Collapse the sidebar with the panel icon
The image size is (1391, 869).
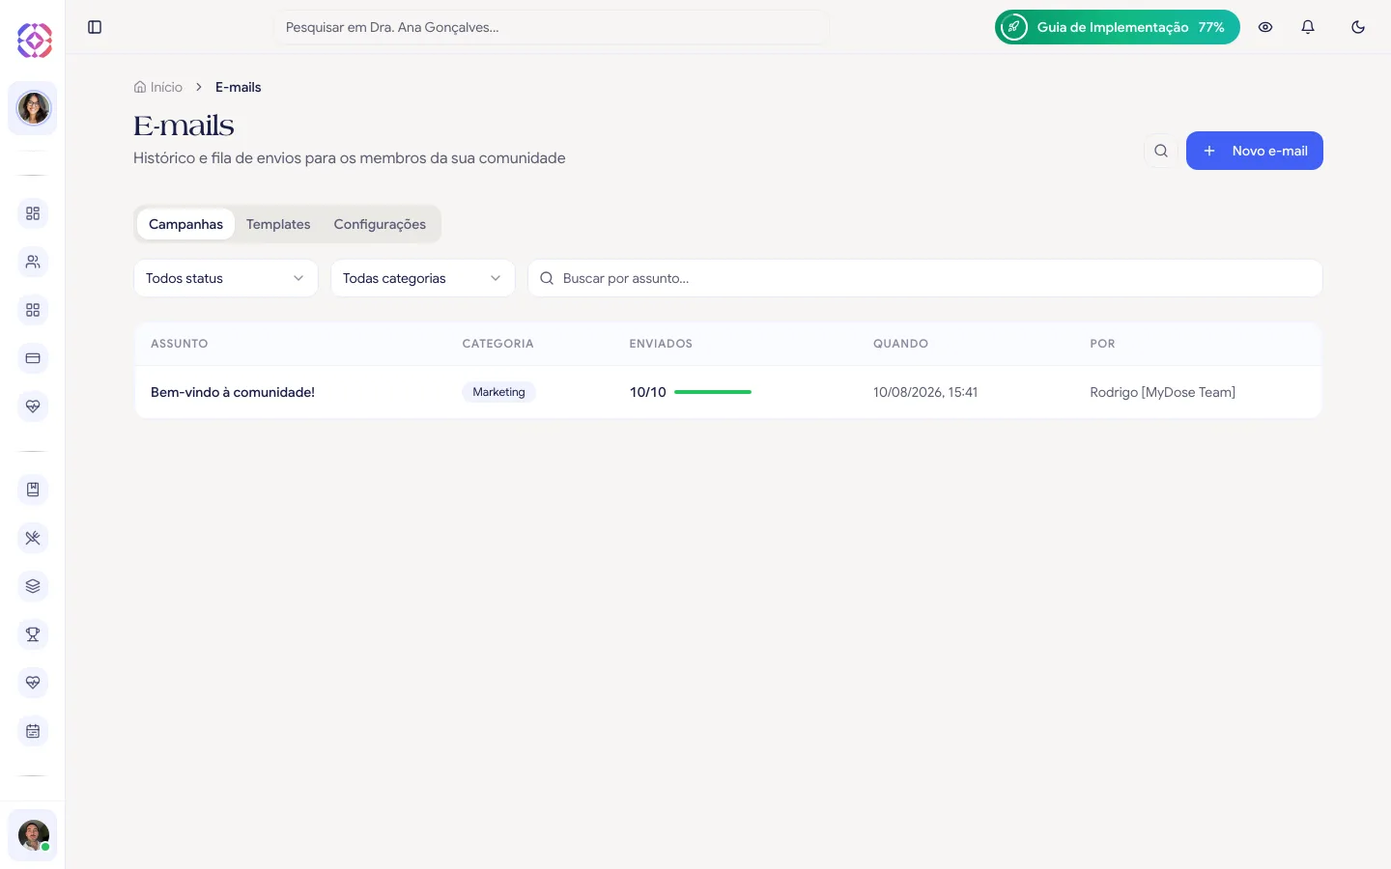(95, 27)
